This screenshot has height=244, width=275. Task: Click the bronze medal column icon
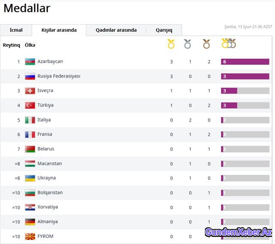206,44
